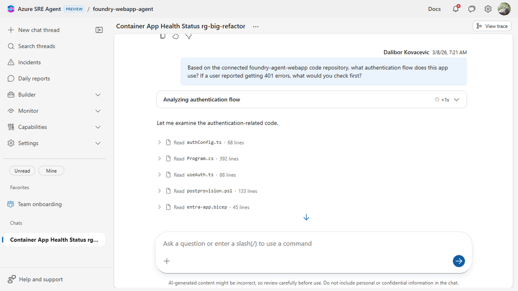518x291 pixels.
Task: Click the Azure SRE Agent logo
Action: 11,9
